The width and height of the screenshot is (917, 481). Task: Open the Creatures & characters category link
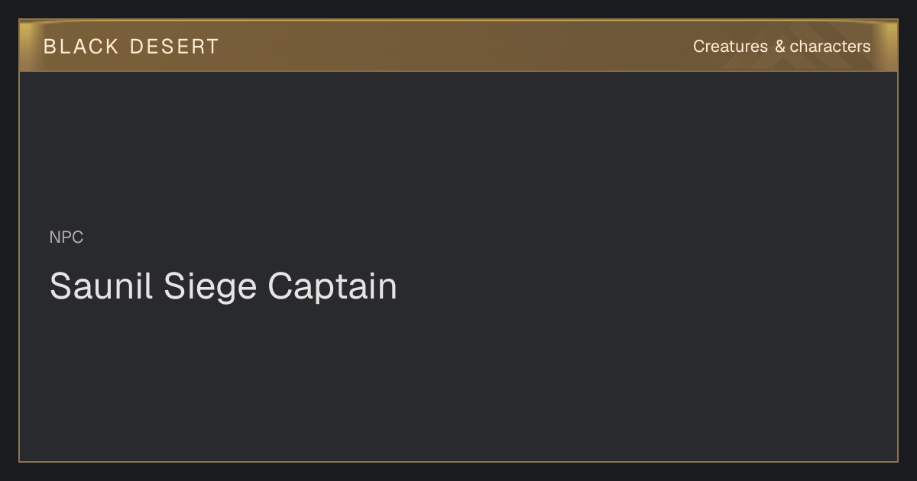click(782, 47)
